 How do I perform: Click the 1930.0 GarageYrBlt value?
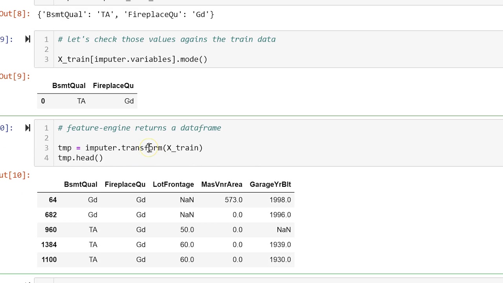280,259
